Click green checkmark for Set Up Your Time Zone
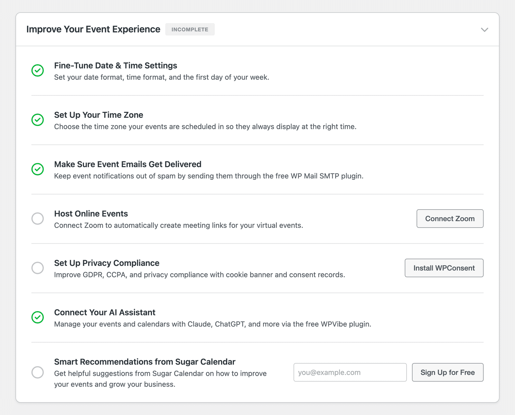Screen dimensions: 515x415 click(38, 120)
